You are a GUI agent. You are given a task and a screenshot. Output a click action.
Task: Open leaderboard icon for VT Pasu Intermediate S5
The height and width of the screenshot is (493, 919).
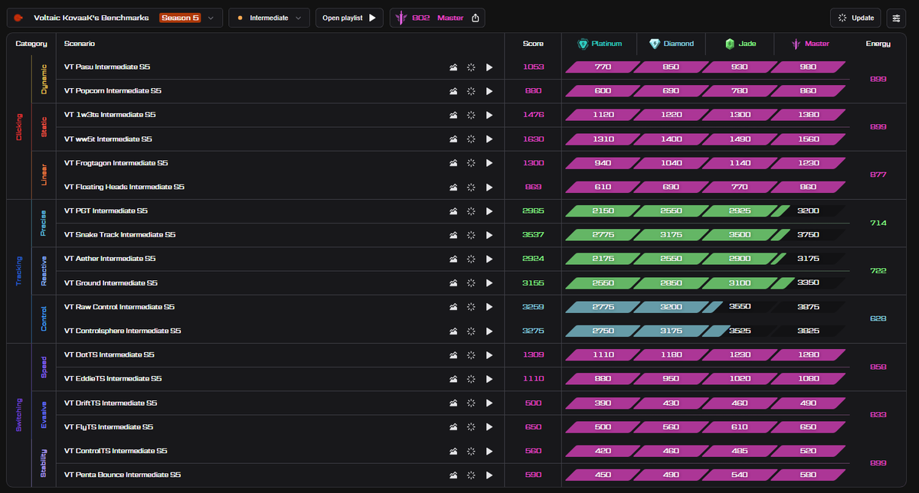(x=453, y=67)
